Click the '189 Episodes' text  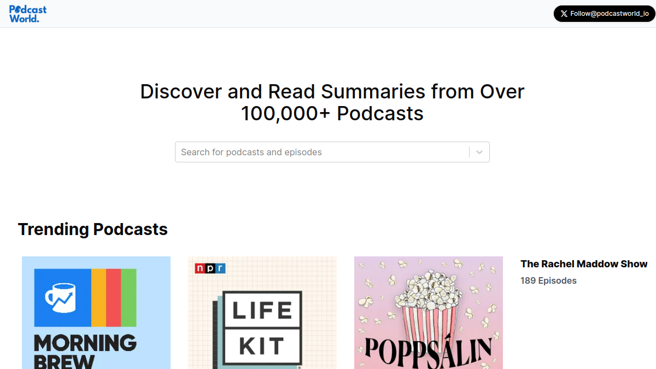548,280
